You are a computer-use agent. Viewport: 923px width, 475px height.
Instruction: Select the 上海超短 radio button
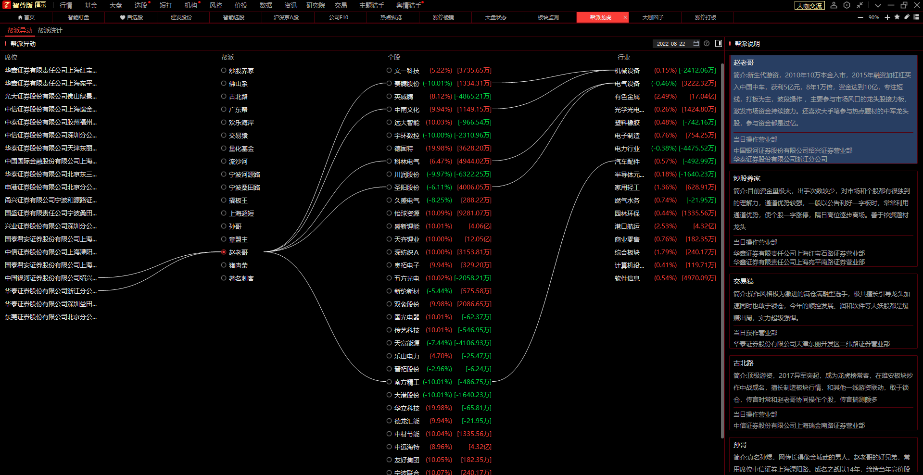[224, 213]
